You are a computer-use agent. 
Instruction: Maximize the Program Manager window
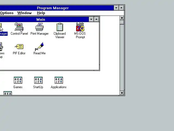(121, 8)
